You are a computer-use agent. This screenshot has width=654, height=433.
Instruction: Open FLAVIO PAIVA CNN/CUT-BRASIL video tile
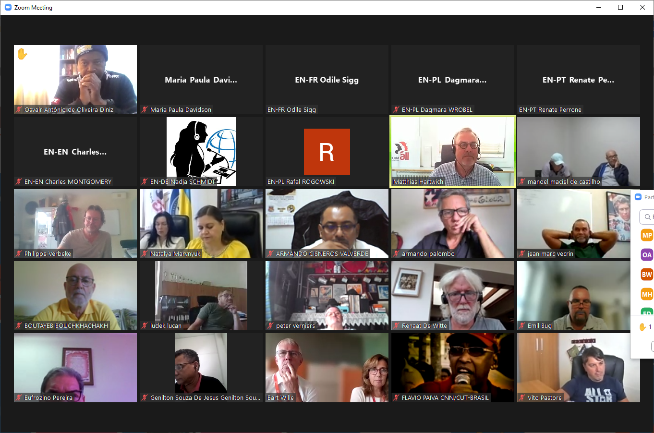click(453, 367)
